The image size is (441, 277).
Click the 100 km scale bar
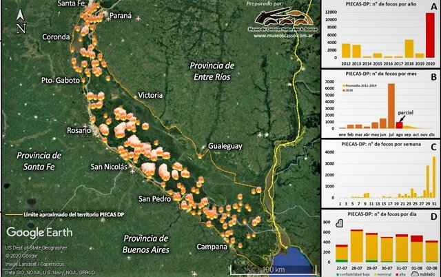(x=273, y=269)
